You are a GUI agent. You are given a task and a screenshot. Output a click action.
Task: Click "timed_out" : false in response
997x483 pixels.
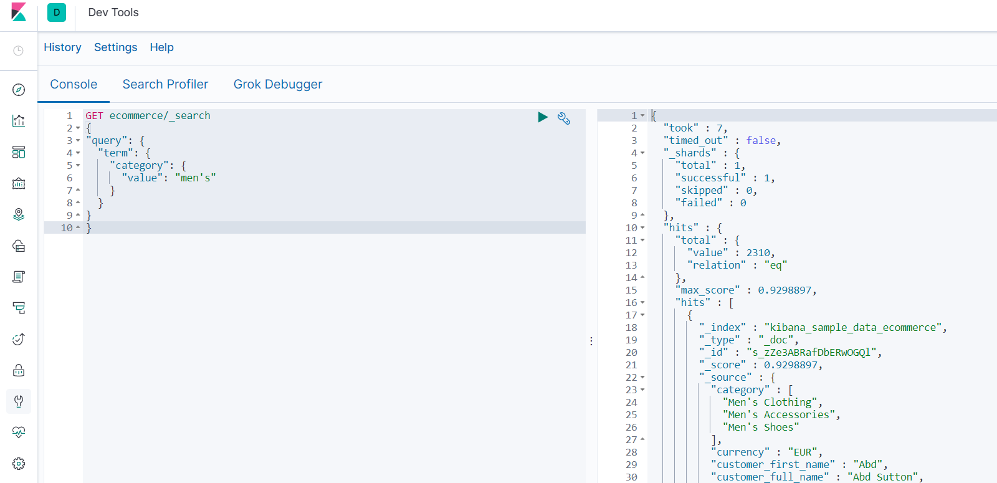[x=722, y=140]
